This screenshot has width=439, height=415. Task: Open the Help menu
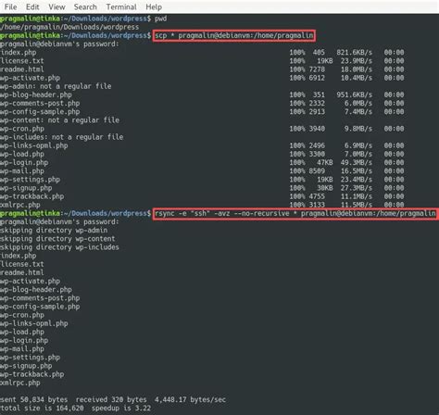(154, 6)
